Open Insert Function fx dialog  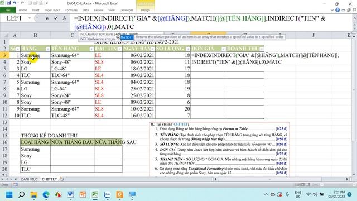65,18
